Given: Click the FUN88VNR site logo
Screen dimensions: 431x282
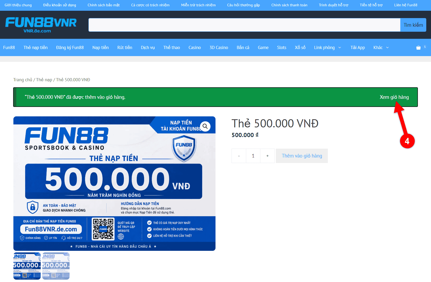Looking at the screenshot, I should pyautogui.click(x=41, y=25).
